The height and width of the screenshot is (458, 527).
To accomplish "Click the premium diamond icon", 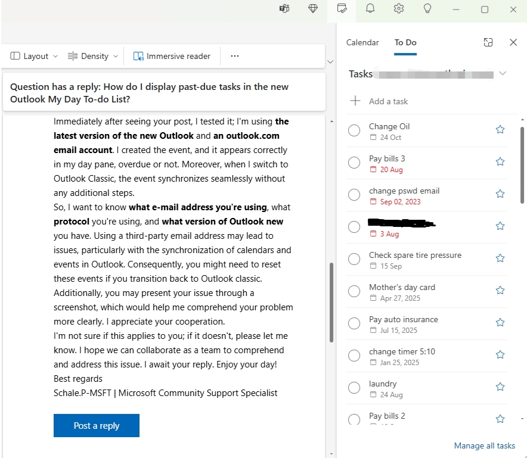I will pyautogui.click(x=313, y=8).
